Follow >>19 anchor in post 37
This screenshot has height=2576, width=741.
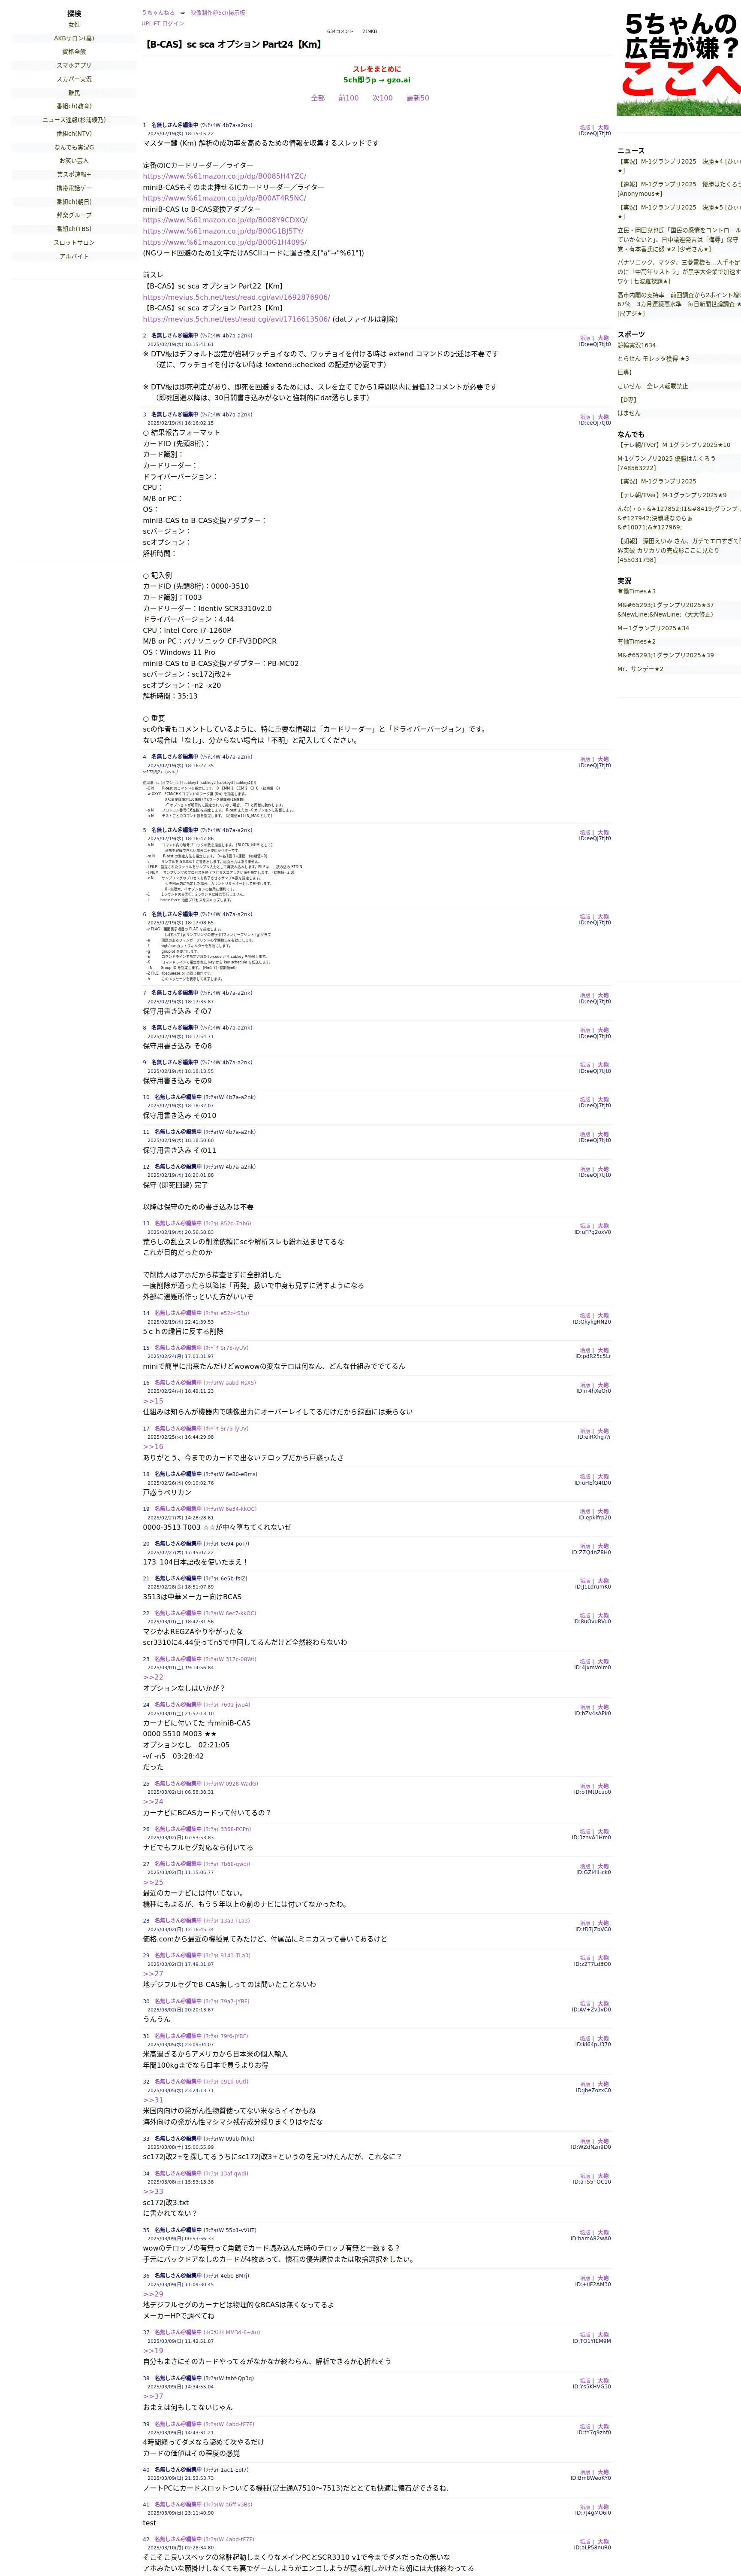[153, 2351]
